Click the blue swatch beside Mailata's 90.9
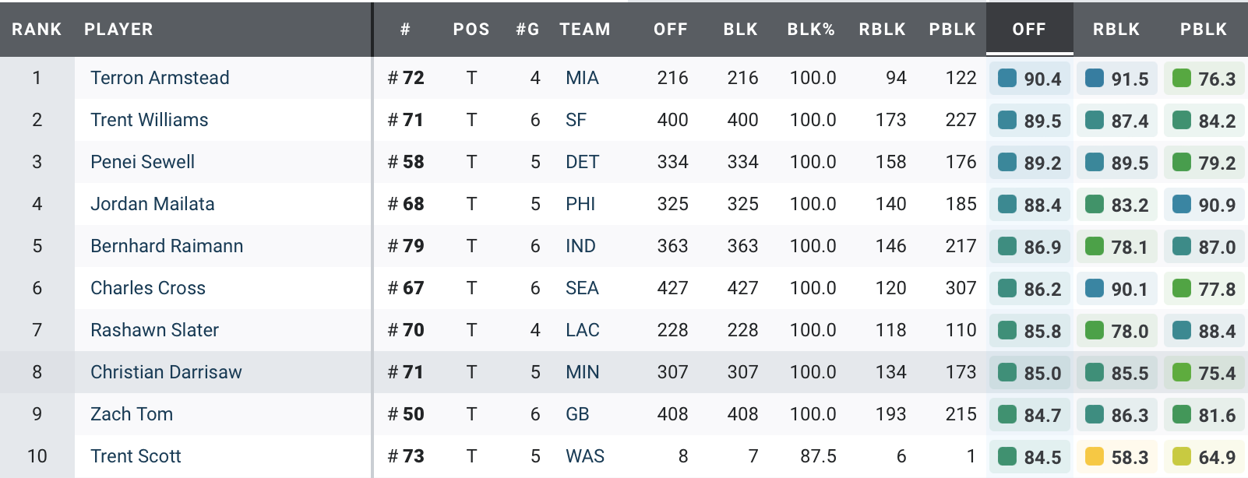The width and height of the screenshot is (1248, 478). 1182,204
